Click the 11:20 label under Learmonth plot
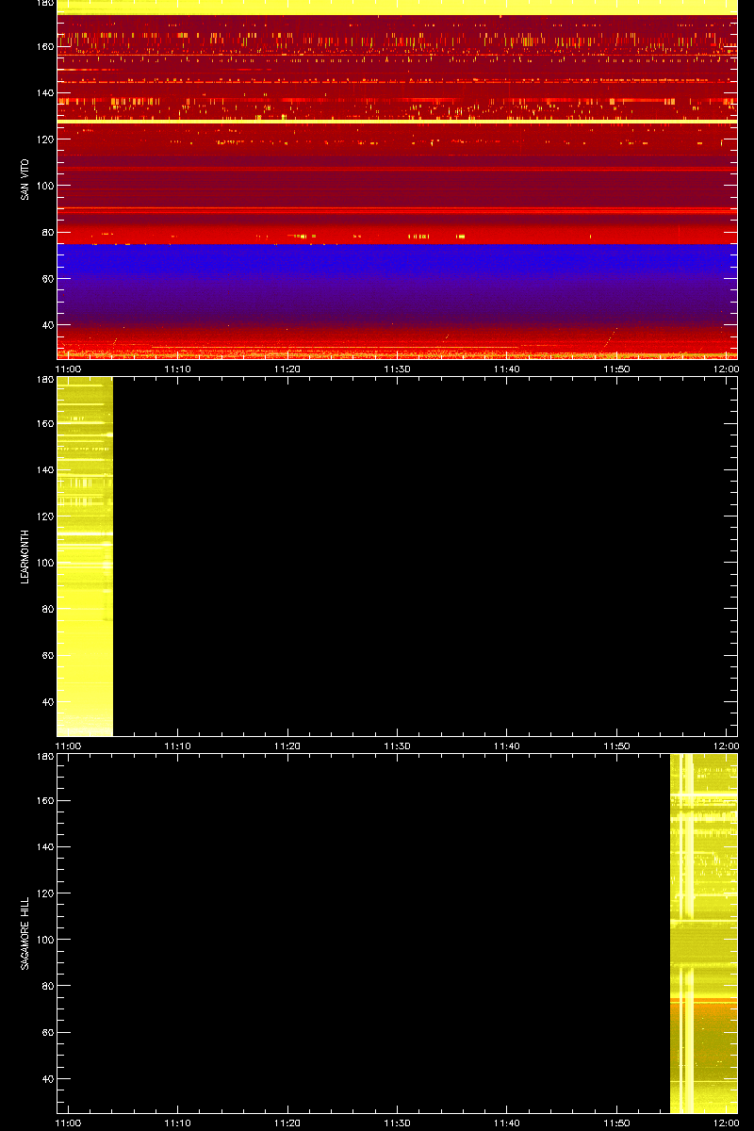 coord(287,746)
